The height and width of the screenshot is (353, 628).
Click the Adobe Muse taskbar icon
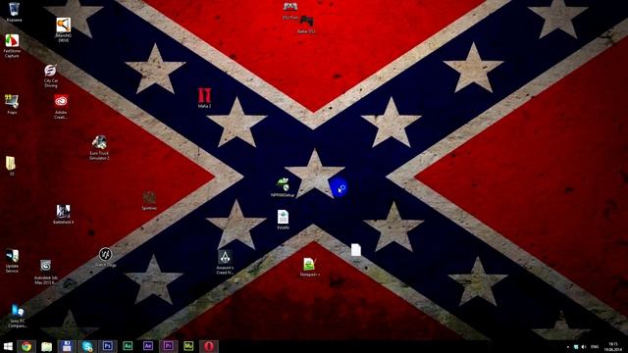tap(188, 346)
